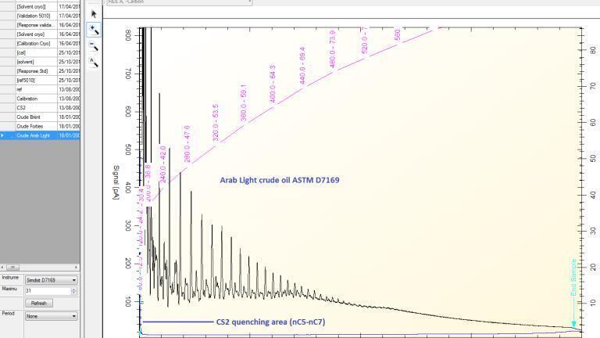Click the 440.0 - 69.4 boiling point label
The width and height of the screenshot is (600, 338).
302,66
